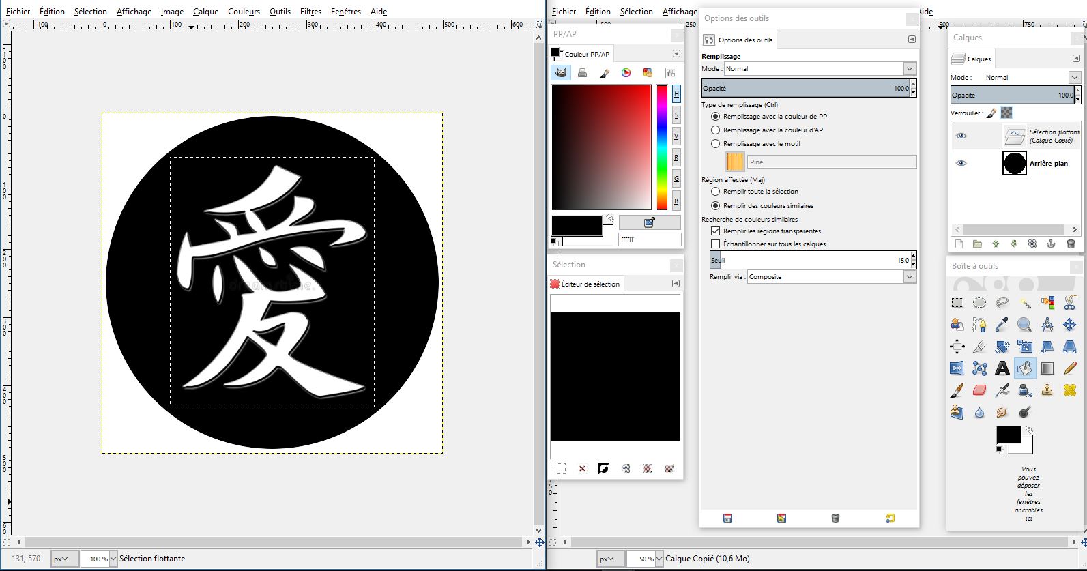The image size is (1087, 571).
Task: Choose the Heal bandage tool
Action: (x=1070, y=390)
